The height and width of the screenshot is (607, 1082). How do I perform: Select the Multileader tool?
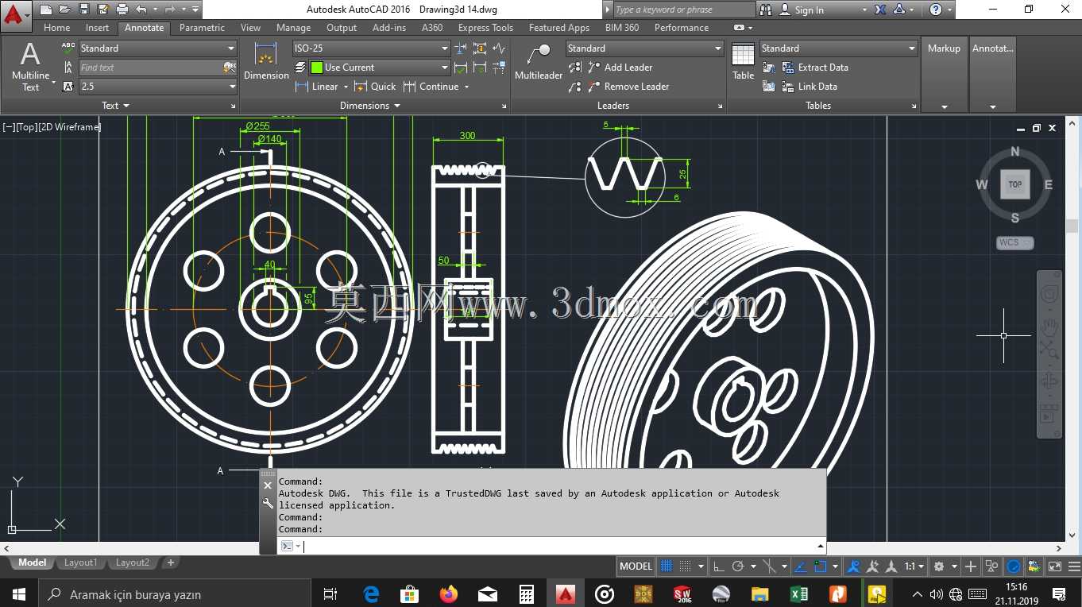[x=539, y=62]
